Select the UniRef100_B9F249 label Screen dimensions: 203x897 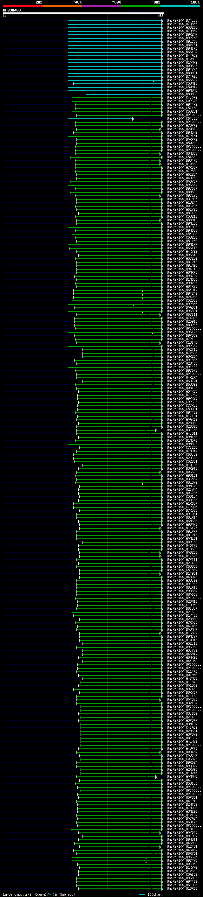tap(182, 294)
